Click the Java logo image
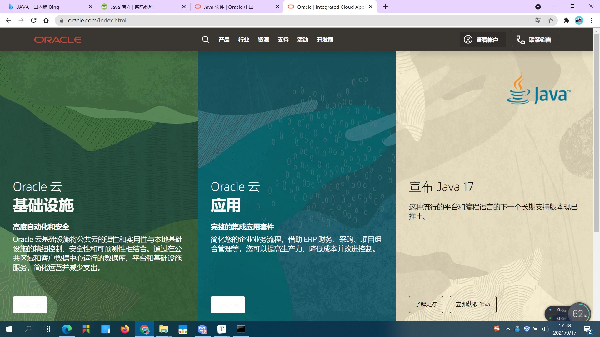 (539, 89)
